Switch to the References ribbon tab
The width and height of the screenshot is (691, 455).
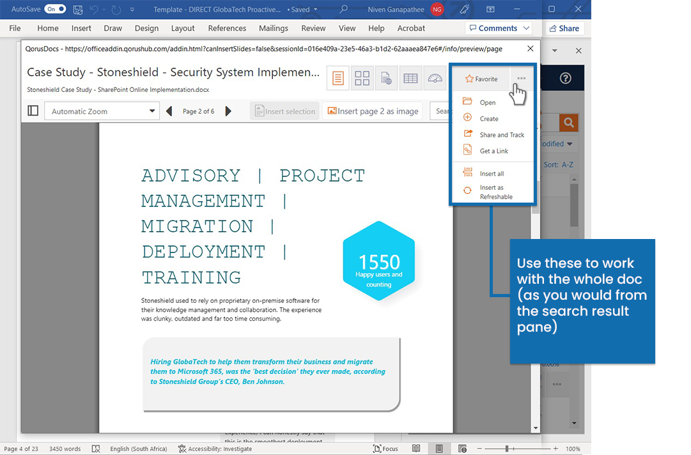pyautogui.click(x=227, y=28)
